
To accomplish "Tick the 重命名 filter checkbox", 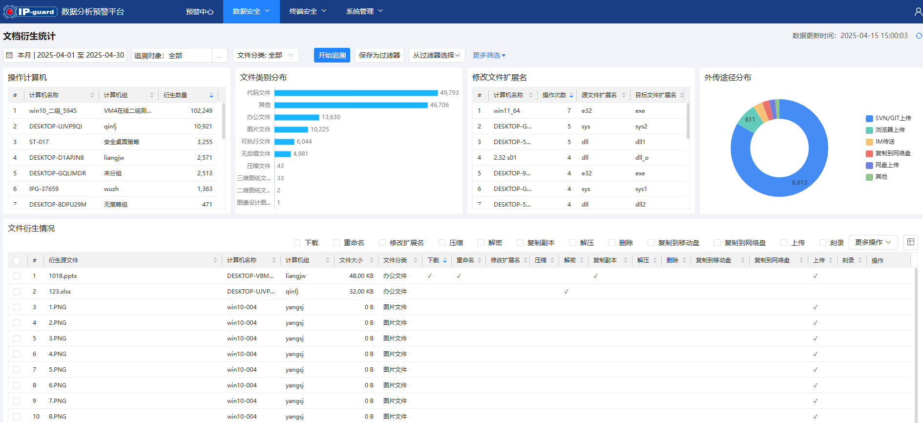I will (x=336, y=243).
